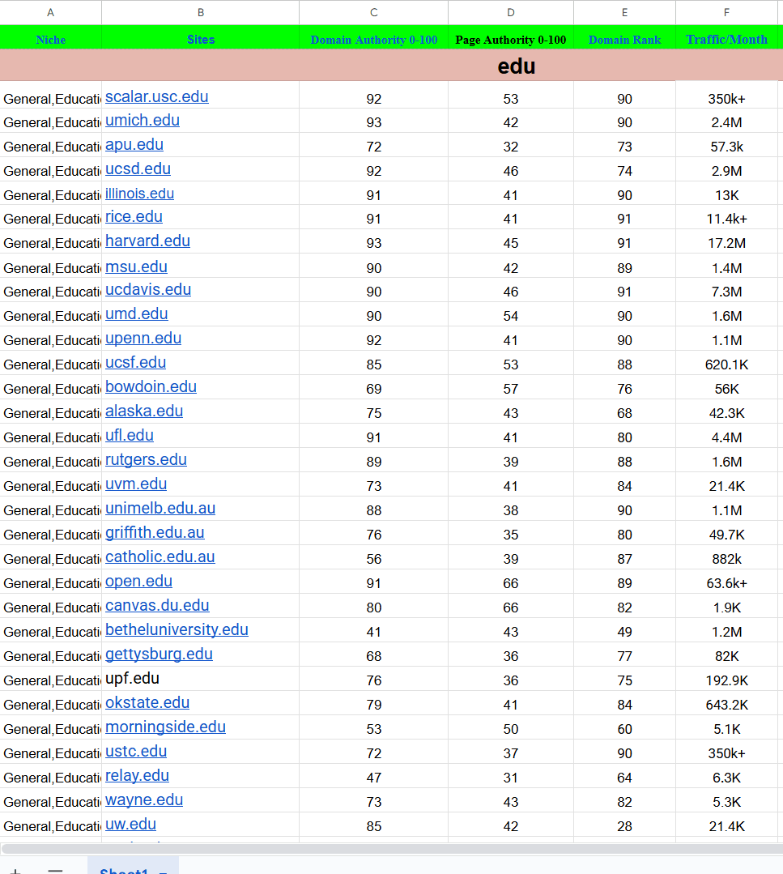Open the gettysburg.edu link
Image resolution: width=783 pixels, height=874 pixels.
(159, 654)
